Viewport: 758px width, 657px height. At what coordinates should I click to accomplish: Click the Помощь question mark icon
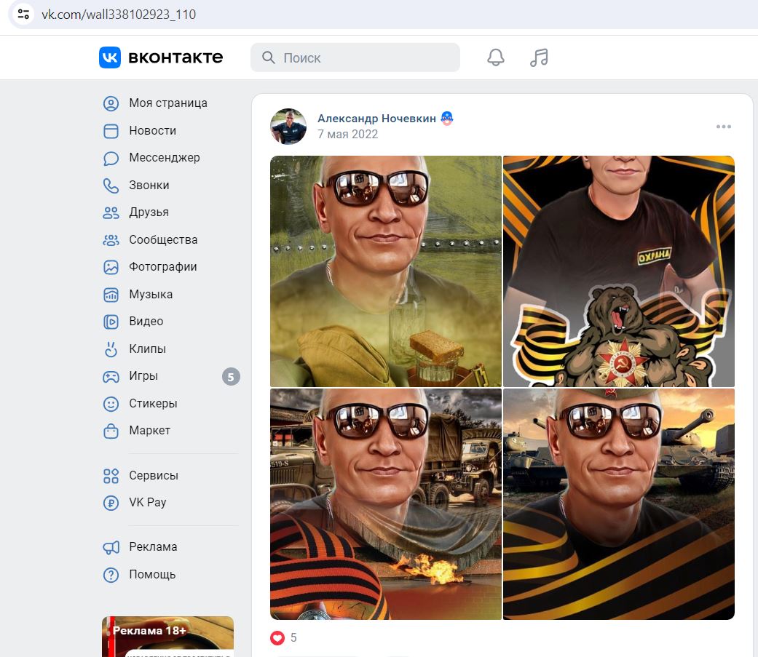111,575
